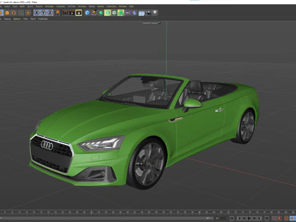Toggle the Z axis lock
The height and width of the screenshot is (222, 296).
(x=50, y=13)
